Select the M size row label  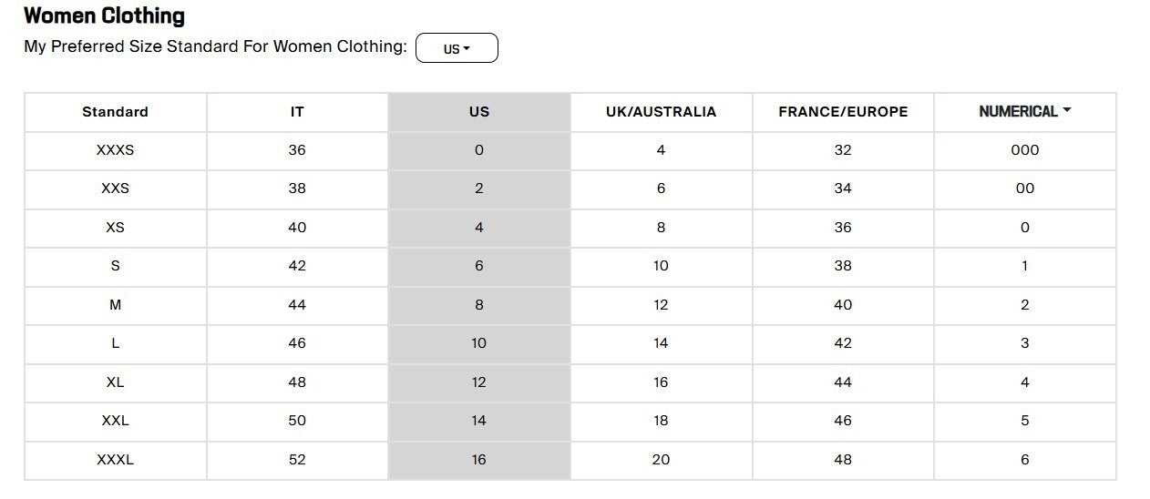(x=115, y=305)
